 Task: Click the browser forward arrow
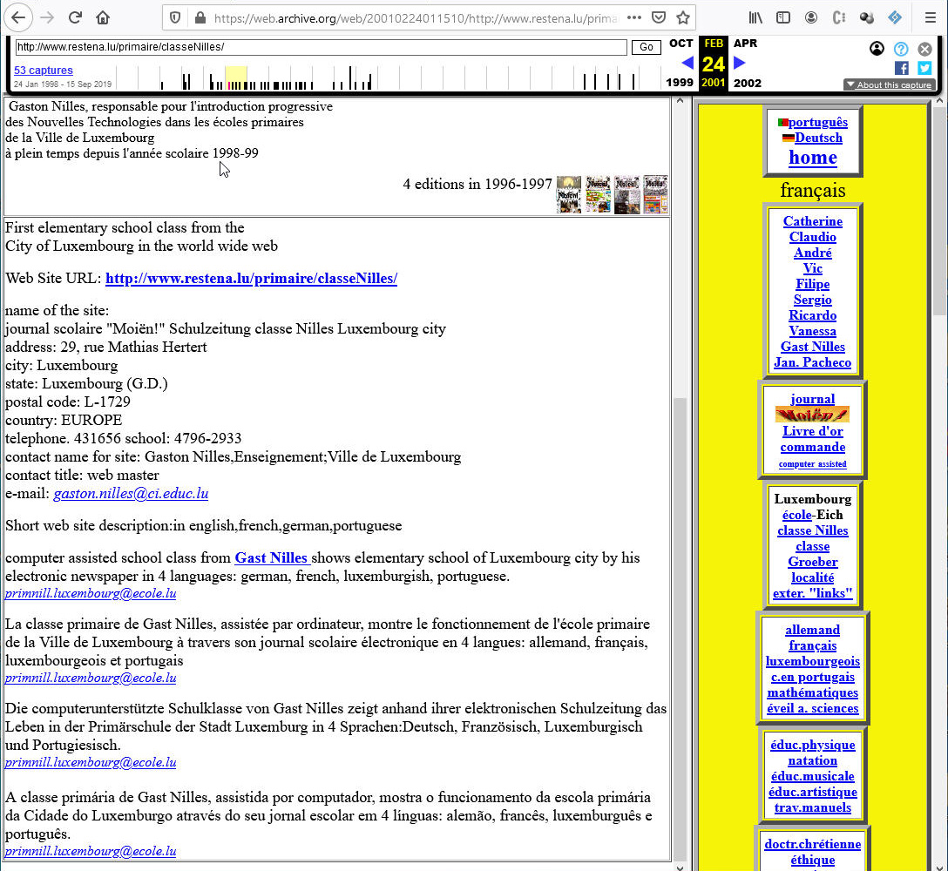(x=46, y=17)
